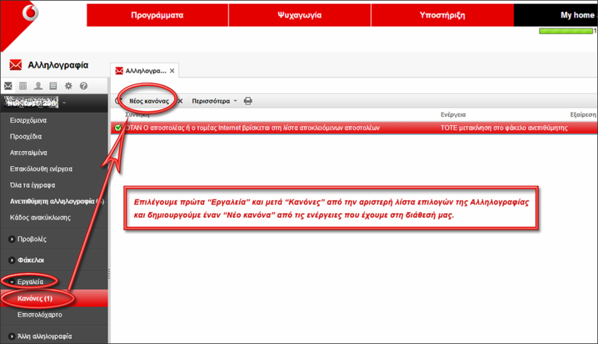The height and width of the screenshot is (344, 598).
Task: Select Κανόνες (1) under Εργαλεία
Action: point(54,298)
